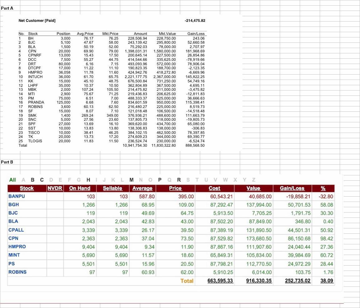
Task: Click SMK market price 349.00
Action: (112, 115)
